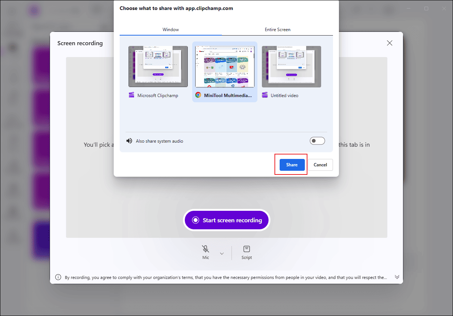Viewport: 453px width, 316px height.
Task: Enable the Also share system audio toggle
Action: [x=317, y=140]
